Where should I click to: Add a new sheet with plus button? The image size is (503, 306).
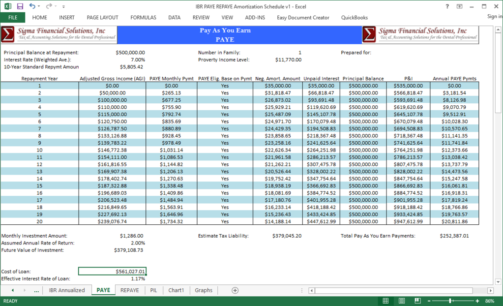[235, 290]
